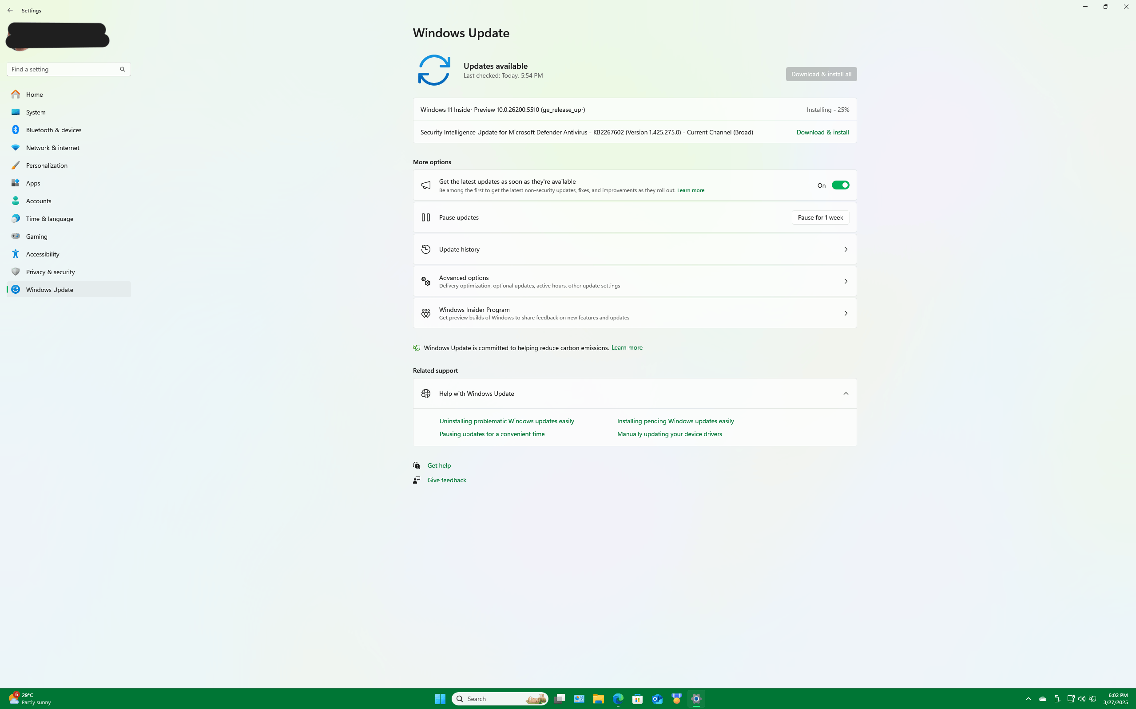1136x709 pixels.
Task: Open Update history chevron
Action: (x=846, y=249)
